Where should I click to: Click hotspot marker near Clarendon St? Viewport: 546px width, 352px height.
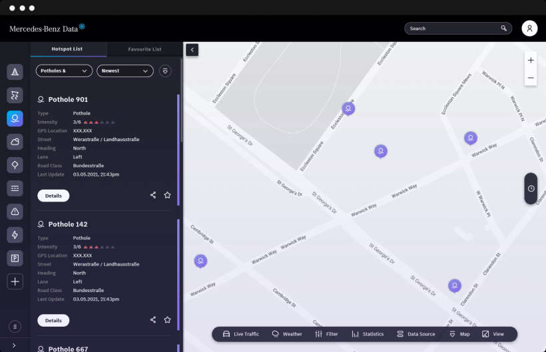[x=454, y=286]
